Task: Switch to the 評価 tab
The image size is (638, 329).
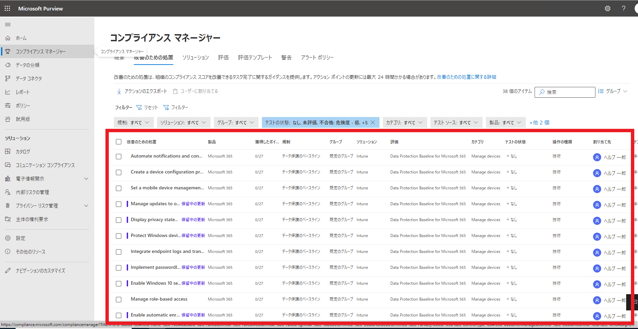Action: coord(223,57)
